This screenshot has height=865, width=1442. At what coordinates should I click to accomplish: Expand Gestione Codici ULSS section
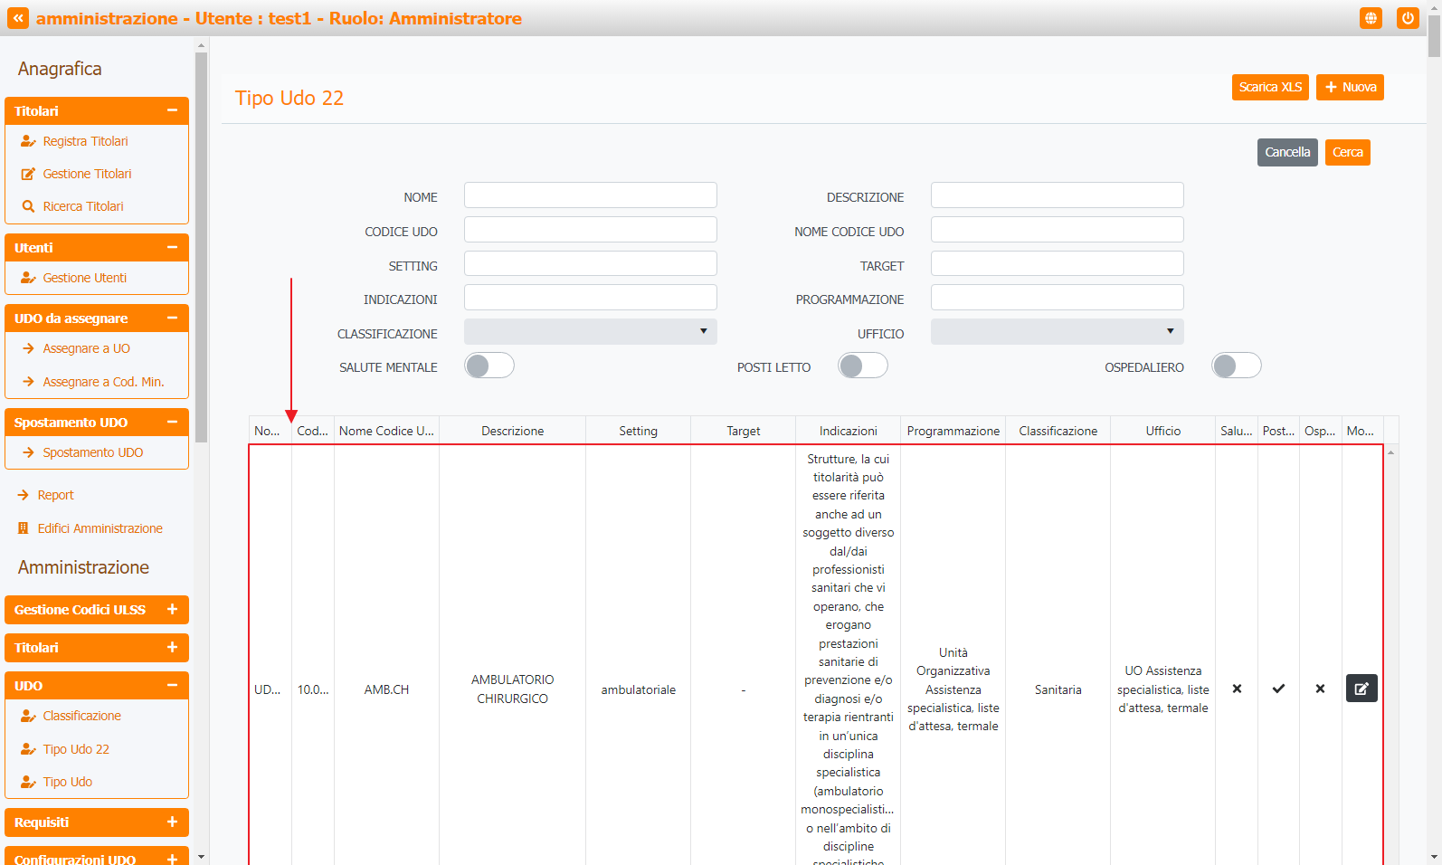coord(172,609)
